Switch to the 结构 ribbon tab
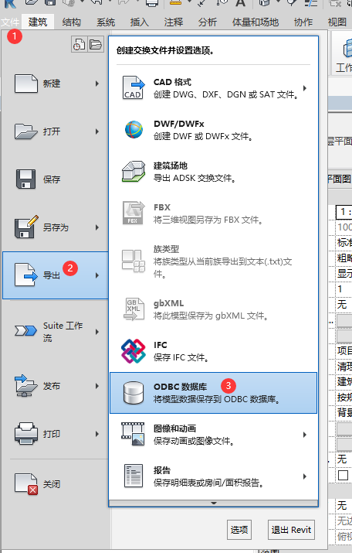Screen dimensions: 352x553 pos(72,22)
